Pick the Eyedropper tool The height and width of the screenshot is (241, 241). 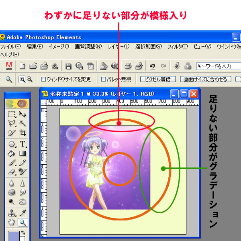click(x=22, y=213)
